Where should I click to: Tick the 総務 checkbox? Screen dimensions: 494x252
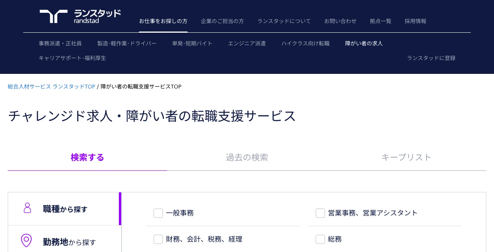tap(320, 239)
